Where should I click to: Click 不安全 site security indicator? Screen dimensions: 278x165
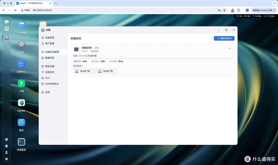point(25,10)
